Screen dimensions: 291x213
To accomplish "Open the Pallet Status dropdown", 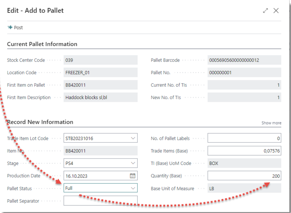I will point(133,188).
